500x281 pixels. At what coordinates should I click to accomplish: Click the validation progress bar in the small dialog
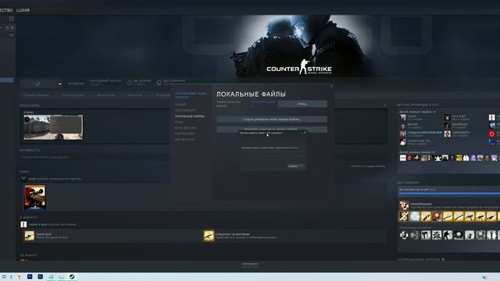click(272, 153)
